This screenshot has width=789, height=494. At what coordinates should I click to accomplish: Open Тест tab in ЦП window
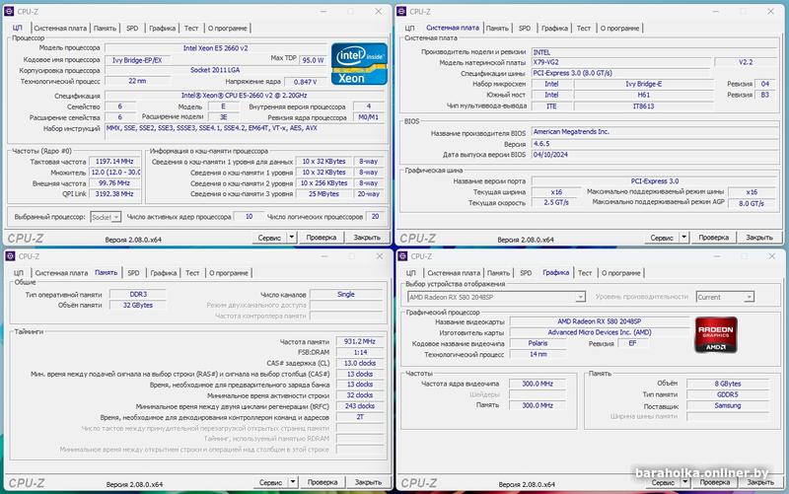tap(191, 29)
